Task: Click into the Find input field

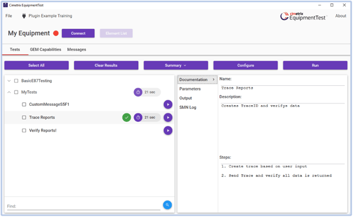Action: tap(84, 206)
